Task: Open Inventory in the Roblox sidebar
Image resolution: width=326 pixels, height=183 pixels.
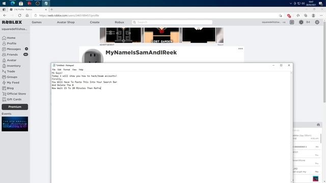Action: tap(11, 66)
